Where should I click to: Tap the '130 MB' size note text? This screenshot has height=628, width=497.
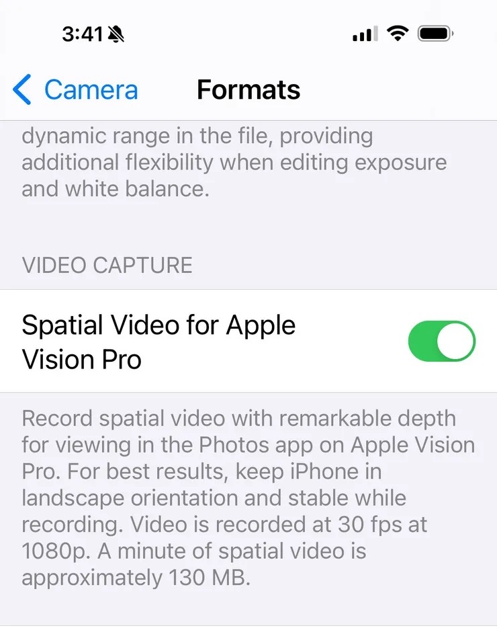pos(210,578)
